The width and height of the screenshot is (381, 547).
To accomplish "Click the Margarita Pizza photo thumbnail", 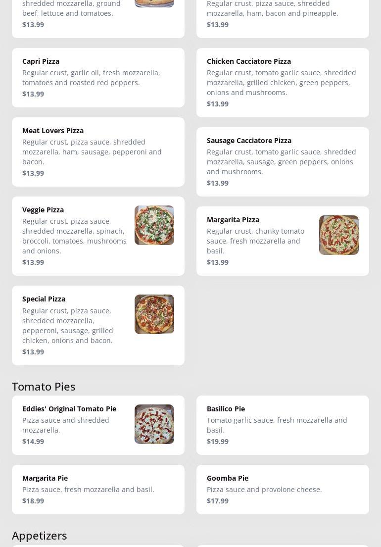I will pos(338,235).
